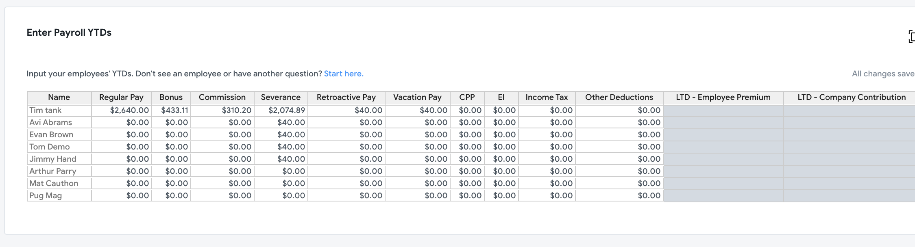
Task: Edit Tim tank's Bonus cell $433.11
Action: point(171,110)
